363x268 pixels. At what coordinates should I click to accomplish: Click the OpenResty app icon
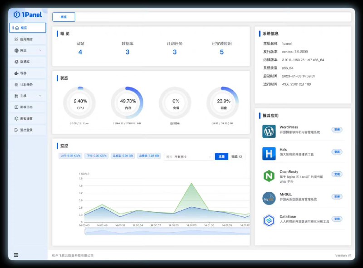tap(269, 176)
